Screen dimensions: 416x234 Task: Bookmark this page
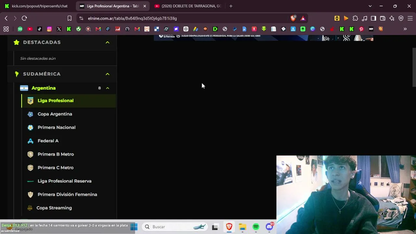(x=69, y=19)
